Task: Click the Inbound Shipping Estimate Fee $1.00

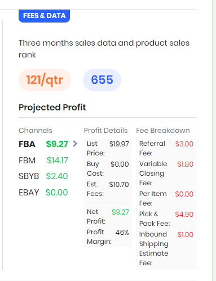Action: [x=186, y=234]
